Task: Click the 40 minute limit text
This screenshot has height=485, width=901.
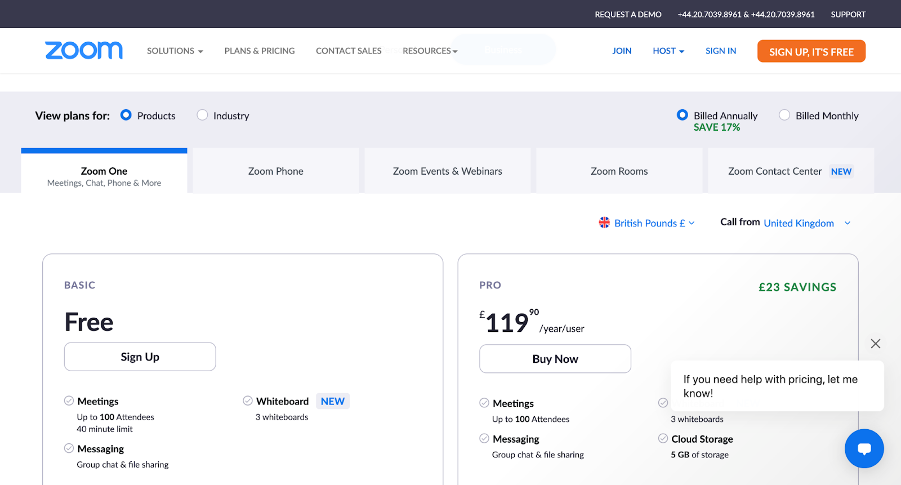Action: pyautogui.click(x=105, y=429)
